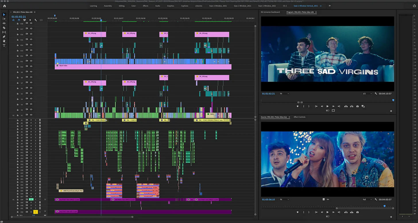
Task: Switch to Learning workspace
Action: (93, 6)
